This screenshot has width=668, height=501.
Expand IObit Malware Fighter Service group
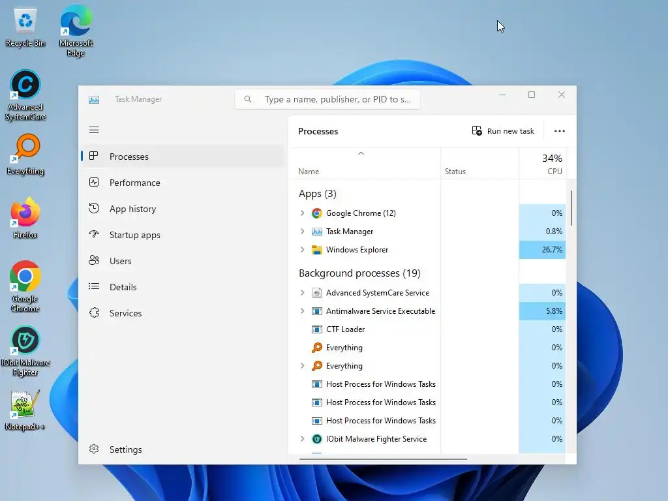pos(302,439)
